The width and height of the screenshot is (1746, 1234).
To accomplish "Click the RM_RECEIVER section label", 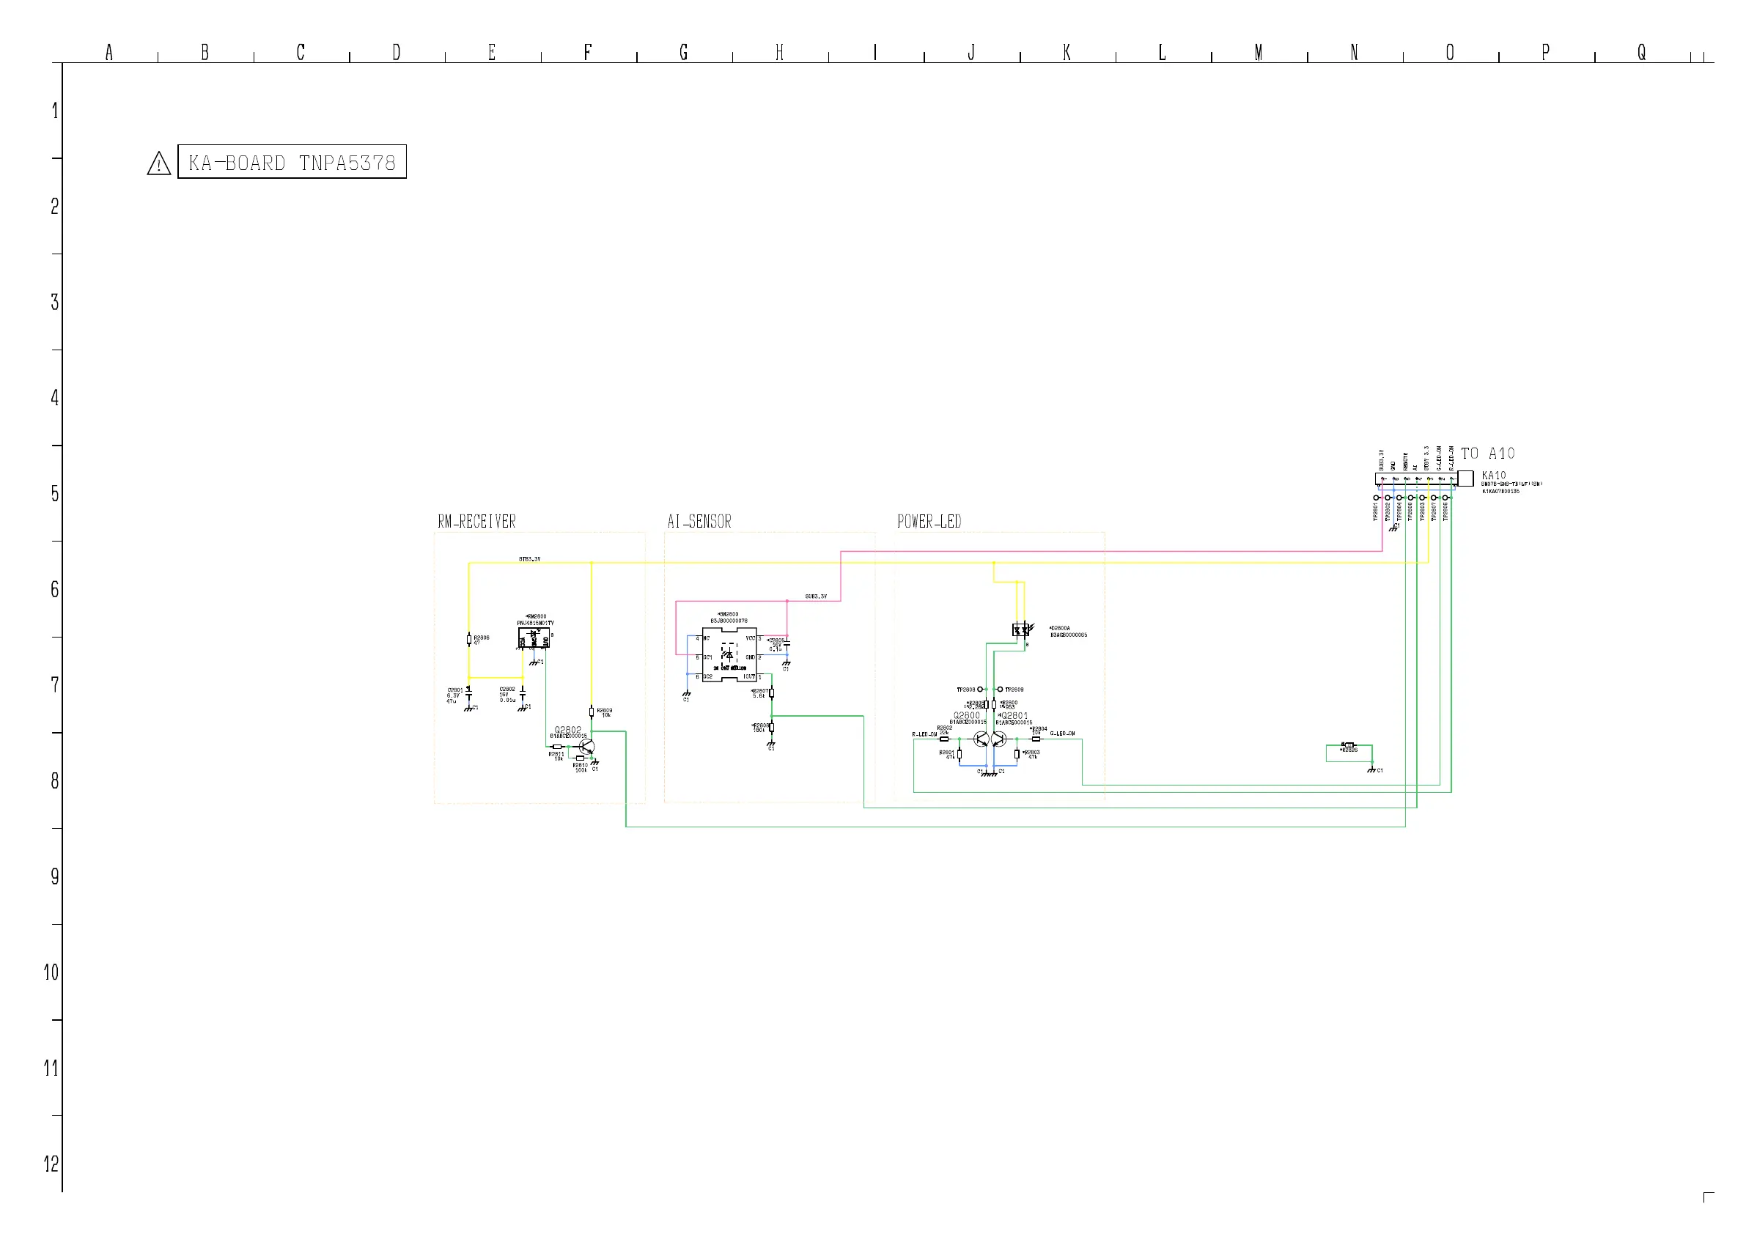I will point(476,522).
